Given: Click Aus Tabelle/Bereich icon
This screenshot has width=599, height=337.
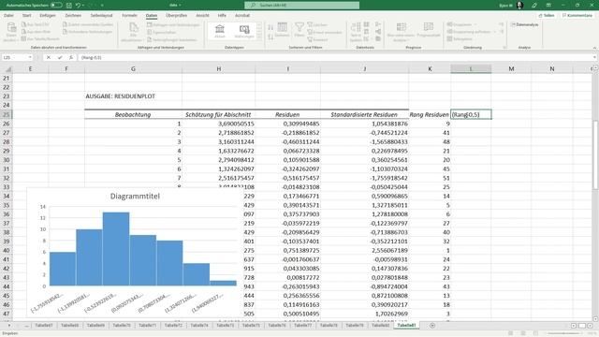Looking at the screenshot, I should (23, 38).
